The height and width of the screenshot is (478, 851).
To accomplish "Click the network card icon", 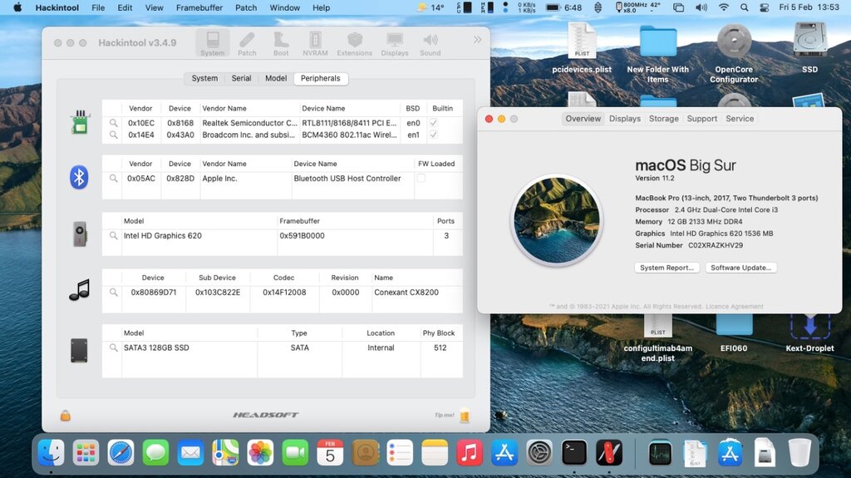I will pos(80,121).
